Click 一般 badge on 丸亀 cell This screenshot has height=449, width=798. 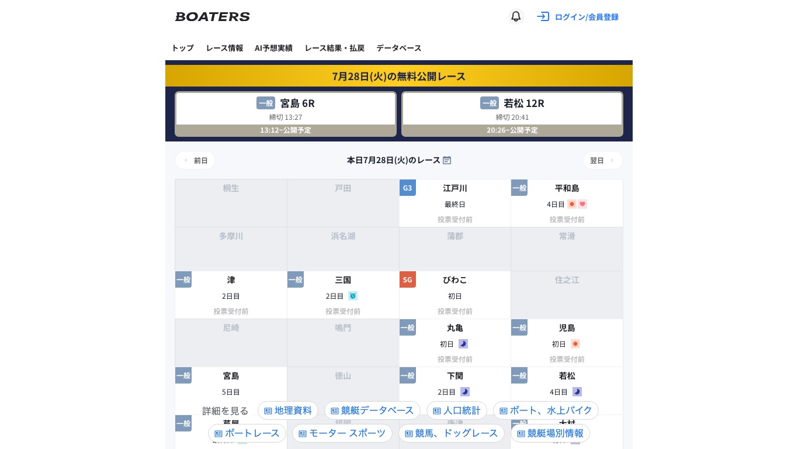pos(408,327)
